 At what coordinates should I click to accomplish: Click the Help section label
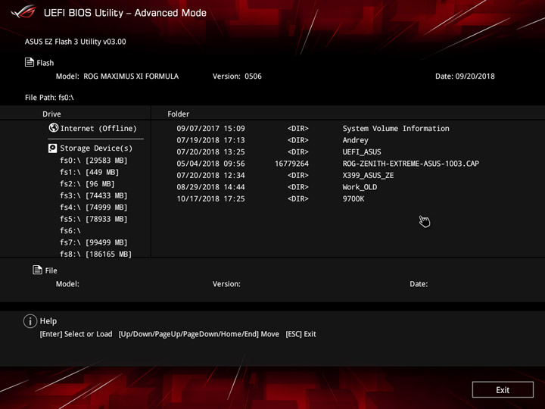click(x=48, y=321)
